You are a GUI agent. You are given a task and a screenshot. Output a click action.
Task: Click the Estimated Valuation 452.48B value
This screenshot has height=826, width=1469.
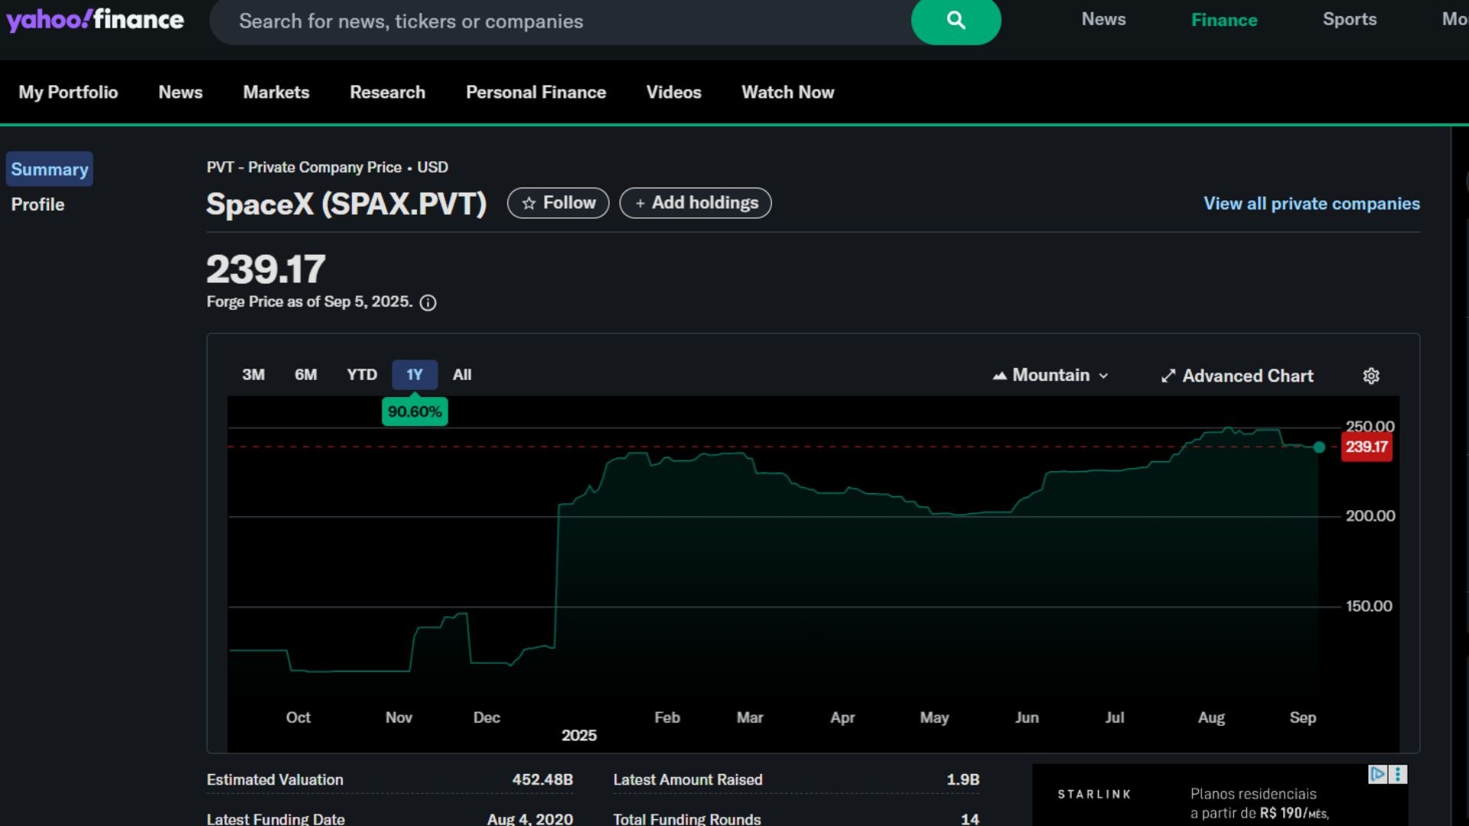pos(542,779)
